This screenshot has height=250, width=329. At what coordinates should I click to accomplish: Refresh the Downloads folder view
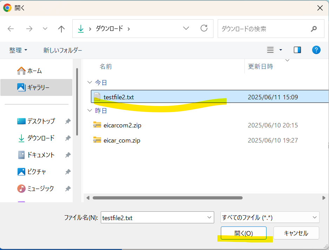[x=204, y=28]
